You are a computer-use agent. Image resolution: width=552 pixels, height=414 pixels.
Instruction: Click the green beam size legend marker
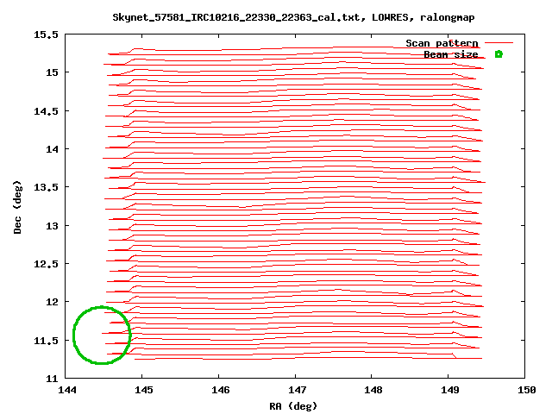point(499,54)
